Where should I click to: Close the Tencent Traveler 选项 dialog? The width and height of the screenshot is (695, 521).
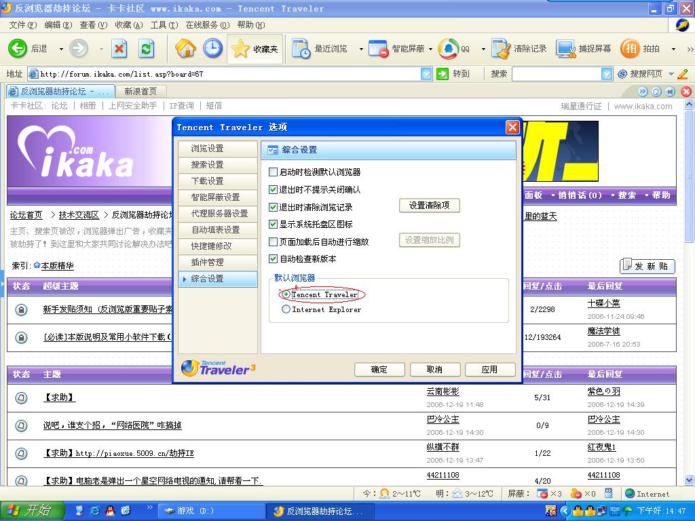point(512,128)
